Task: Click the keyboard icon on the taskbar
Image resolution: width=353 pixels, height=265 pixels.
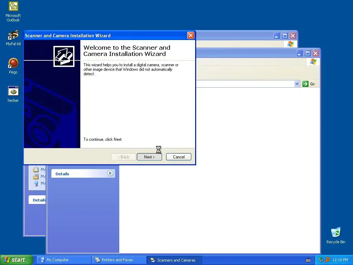Action: pos(308,260)
